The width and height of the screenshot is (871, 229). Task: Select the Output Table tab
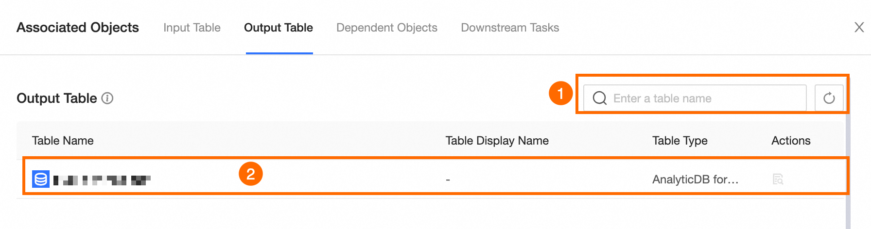278,28
